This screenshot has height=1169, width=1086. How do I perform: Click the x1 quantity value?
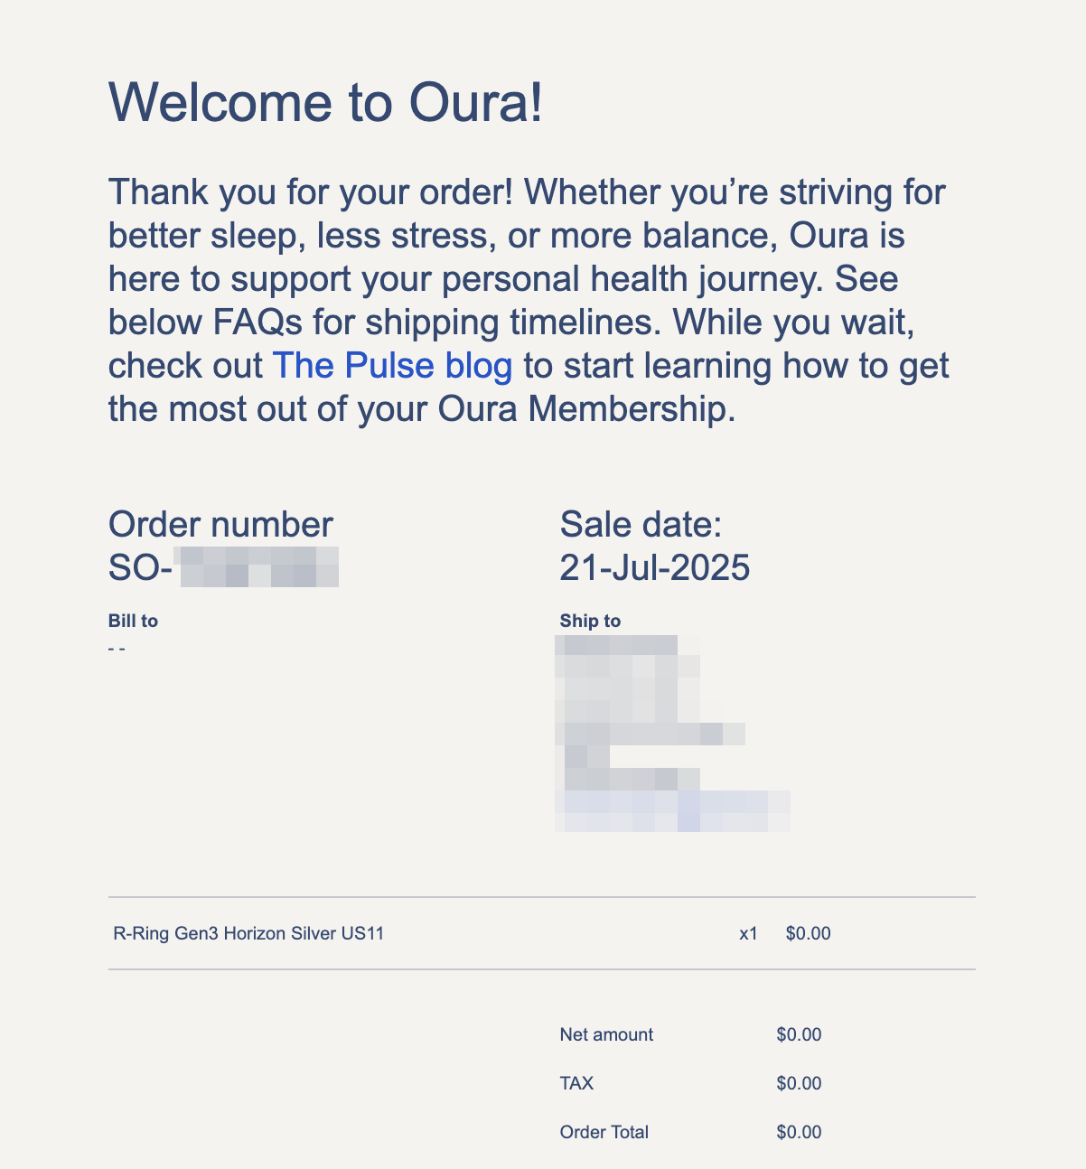click(748, 933)
